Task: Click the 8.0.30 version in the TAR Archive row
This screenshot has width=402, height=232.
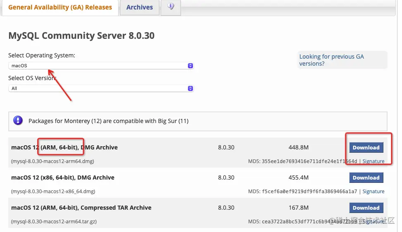Action: click(226, 208)
